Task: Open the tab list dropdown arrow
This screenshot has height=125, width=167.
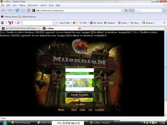Action: (x=166, y=28)
